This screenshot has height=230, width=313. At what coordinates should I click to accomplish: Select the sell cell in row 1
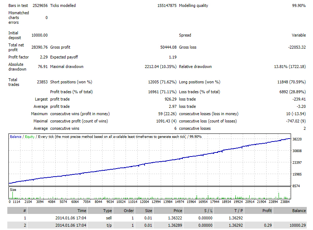tap(109, 218)
